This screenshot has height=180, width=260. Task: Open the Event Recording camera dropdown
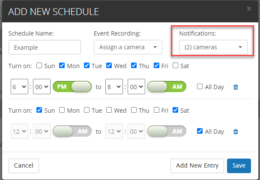click(128, 47)
